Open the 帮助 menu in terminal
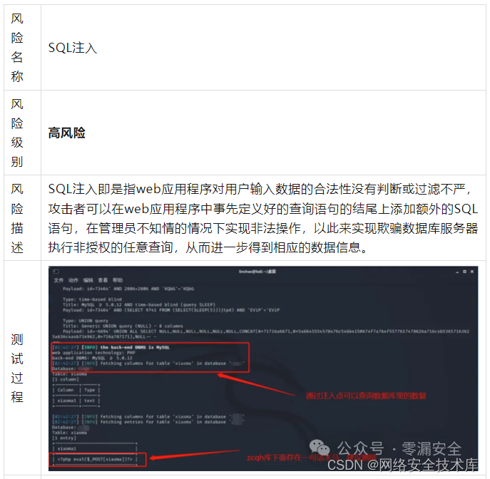The height and width of the screenshot is (479, 490). pyautogui.click(x=118, y=280)
